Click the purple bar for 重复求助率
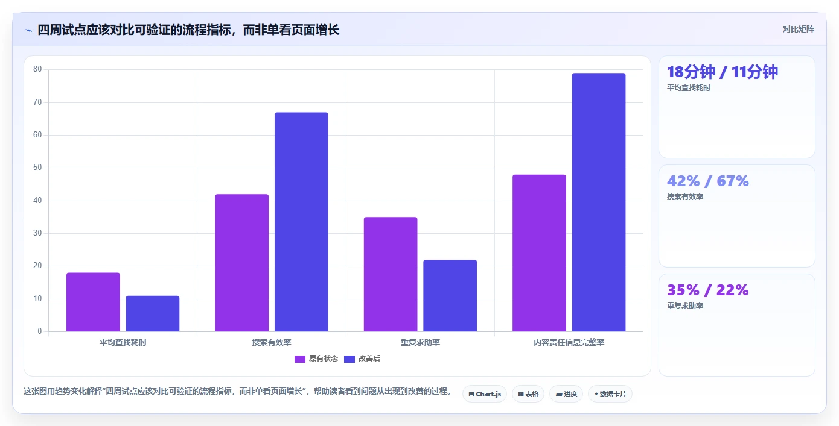 pos(391,274)
